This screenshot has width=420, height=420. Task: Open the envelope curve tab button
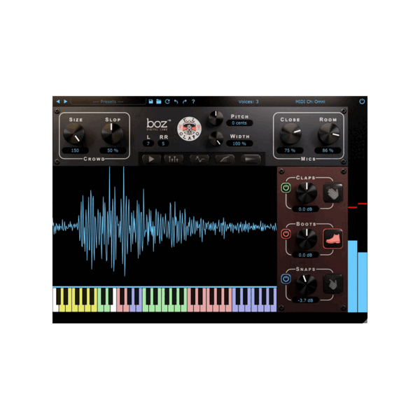[225, 160]
